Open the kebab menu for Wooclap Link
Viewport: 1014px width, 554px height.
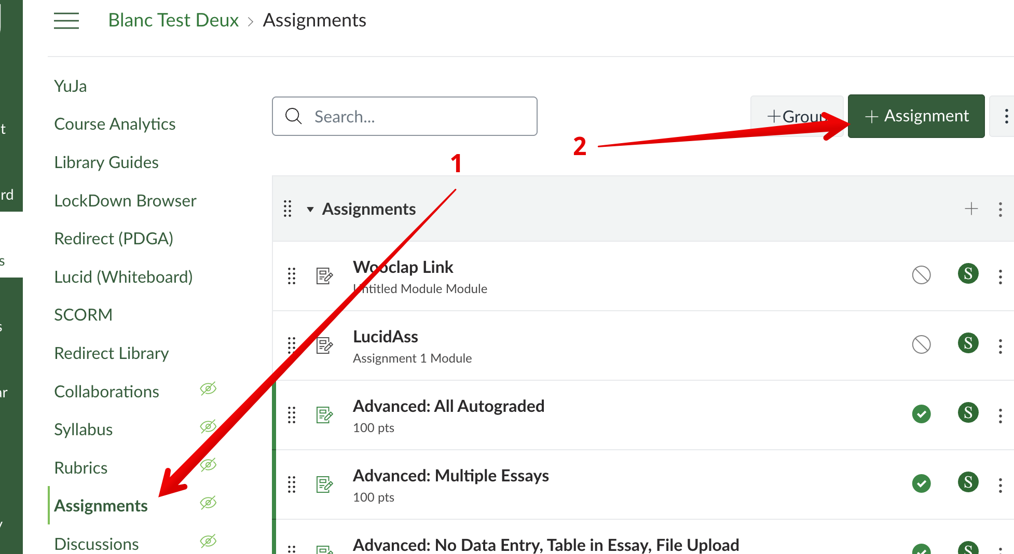pos(1000,276)
